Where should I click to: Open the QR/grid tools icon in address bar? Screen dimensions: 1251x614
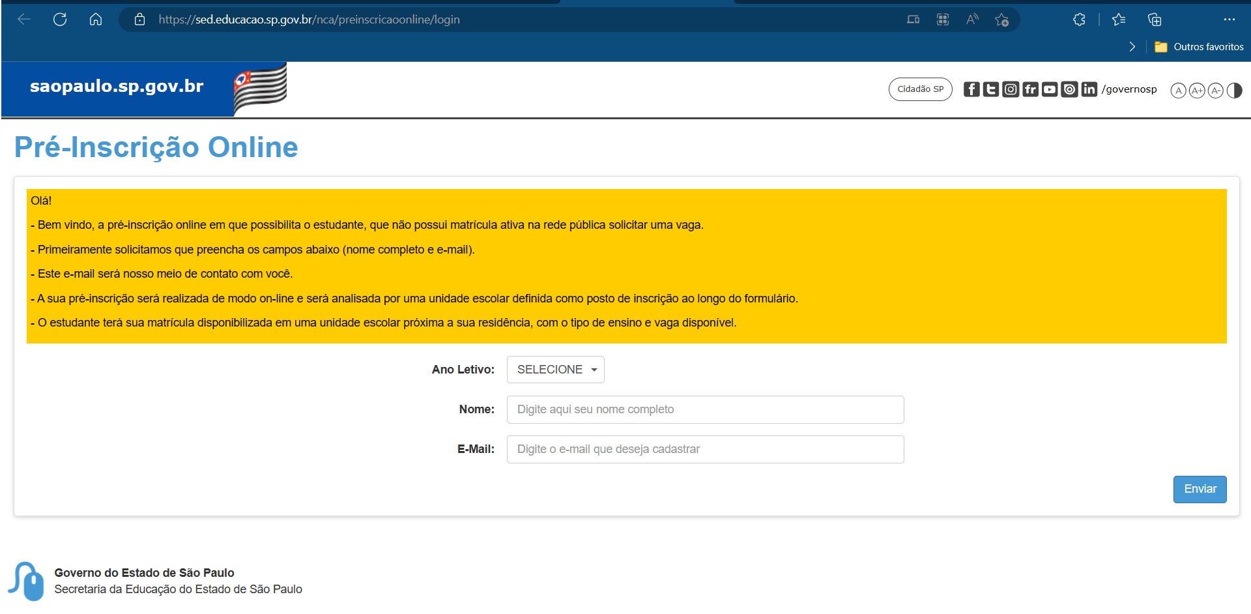pyautogui.click(x=943, y=20)
